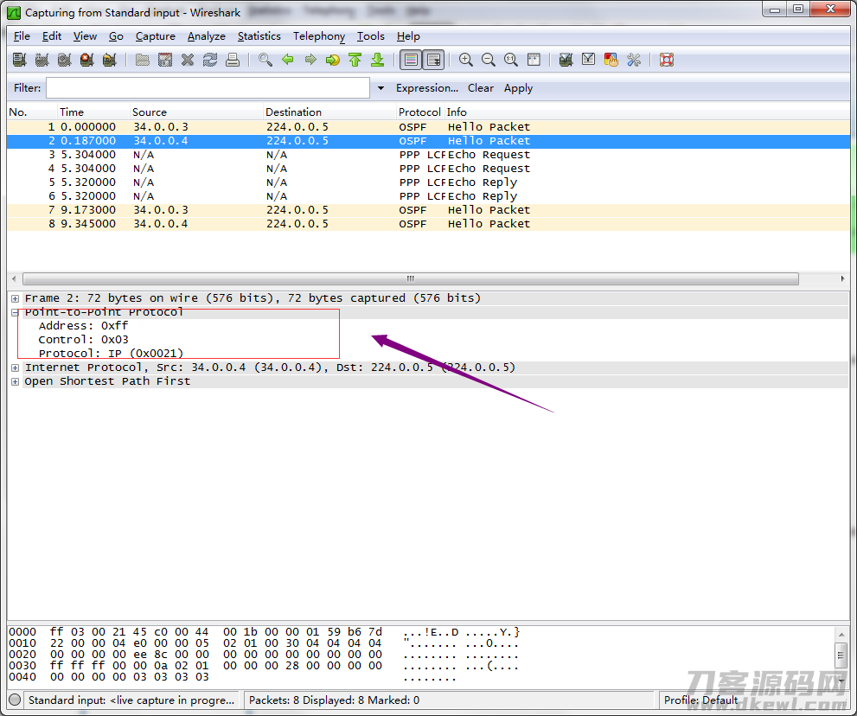Expand the Frame 2 tree node
This screenshot has width=857, height=716.
(x=16, y=298)
